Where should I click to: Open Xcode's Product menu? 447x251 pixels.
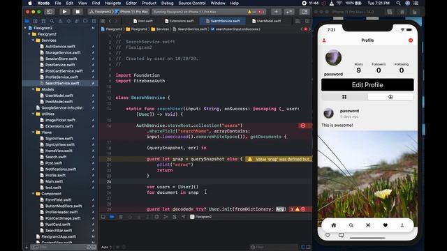(149, 3)
